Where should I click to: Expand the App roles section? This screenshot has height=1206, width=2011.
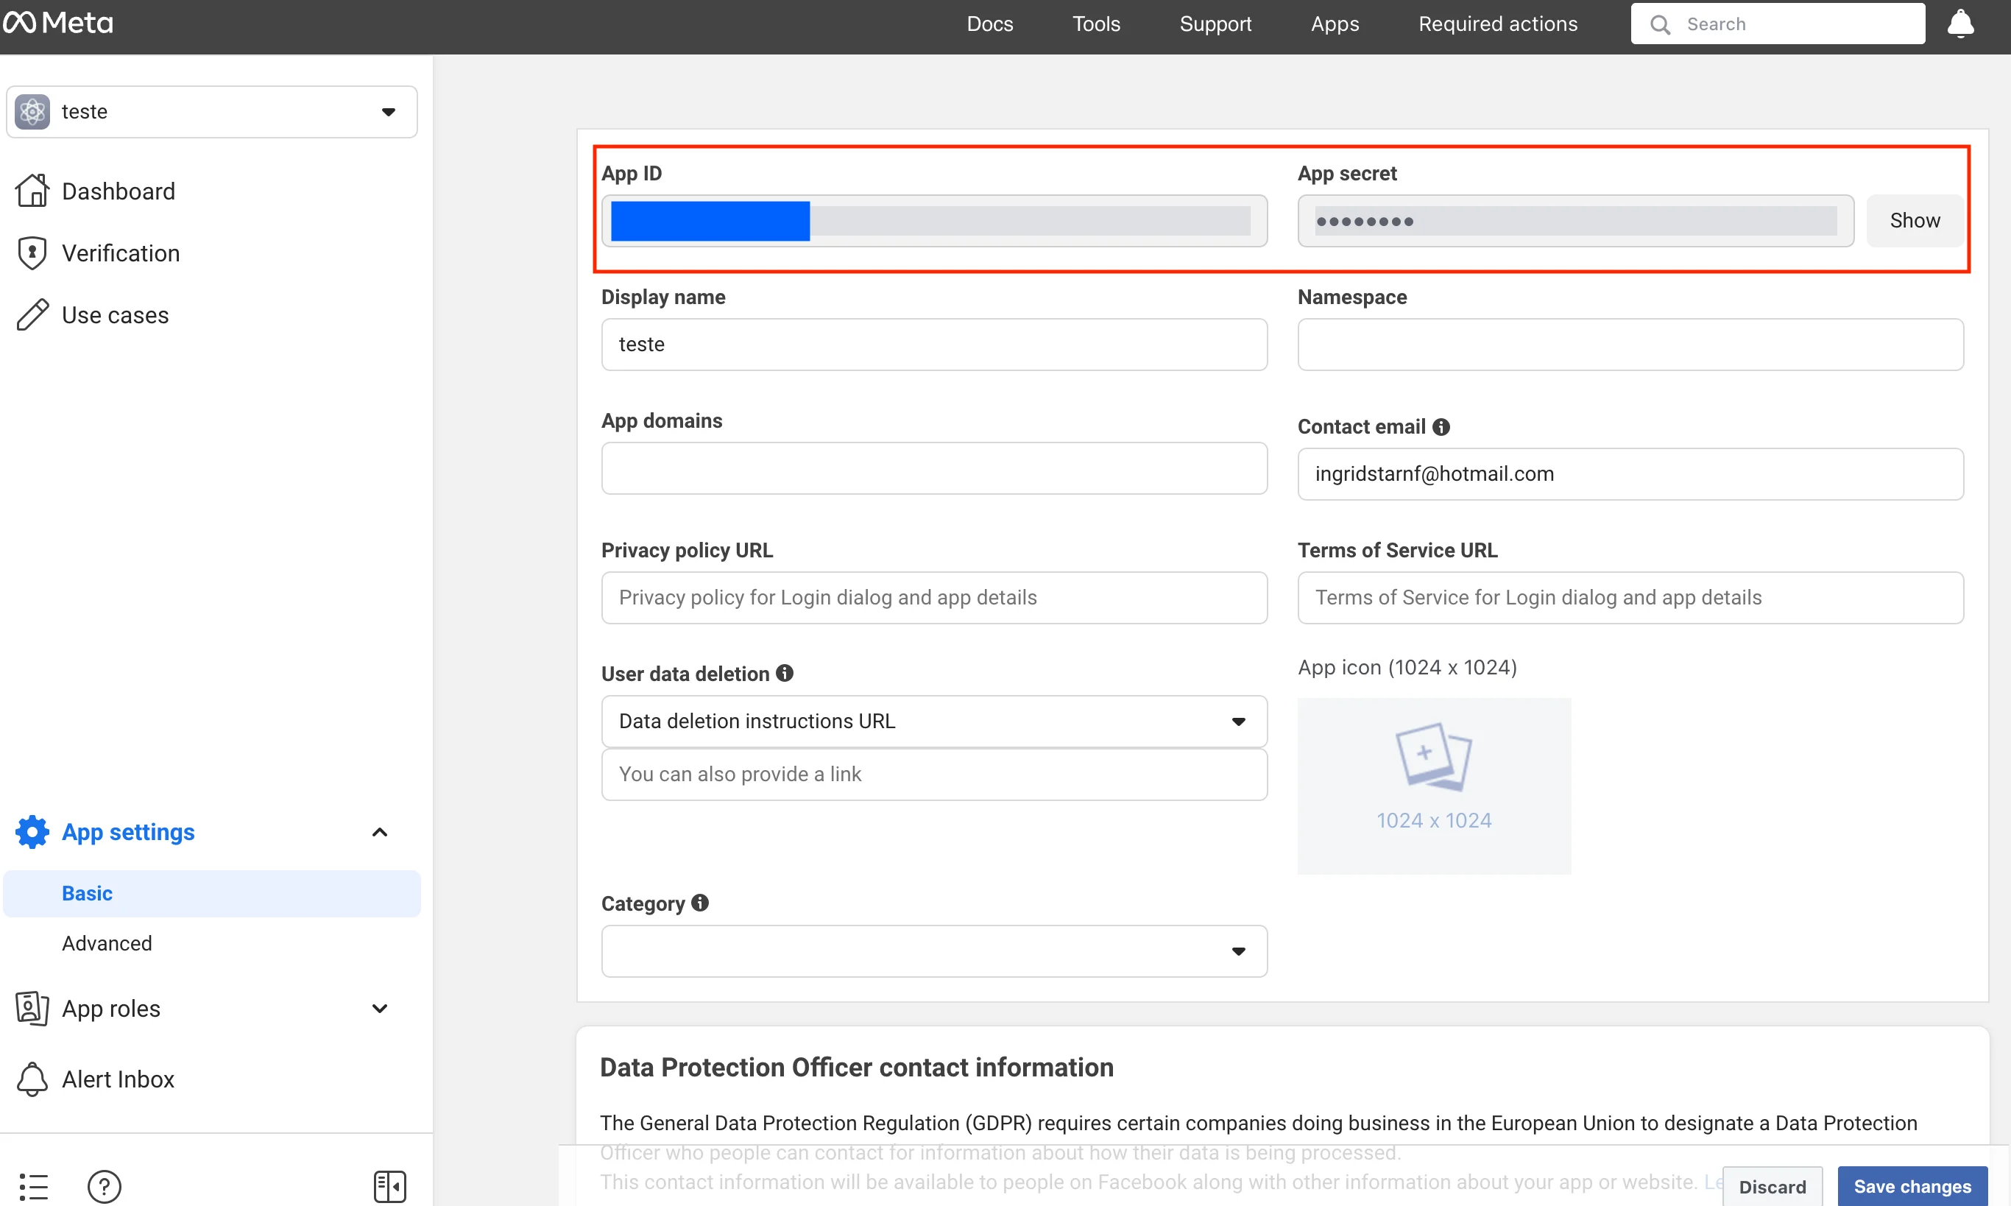[379, 1009]
